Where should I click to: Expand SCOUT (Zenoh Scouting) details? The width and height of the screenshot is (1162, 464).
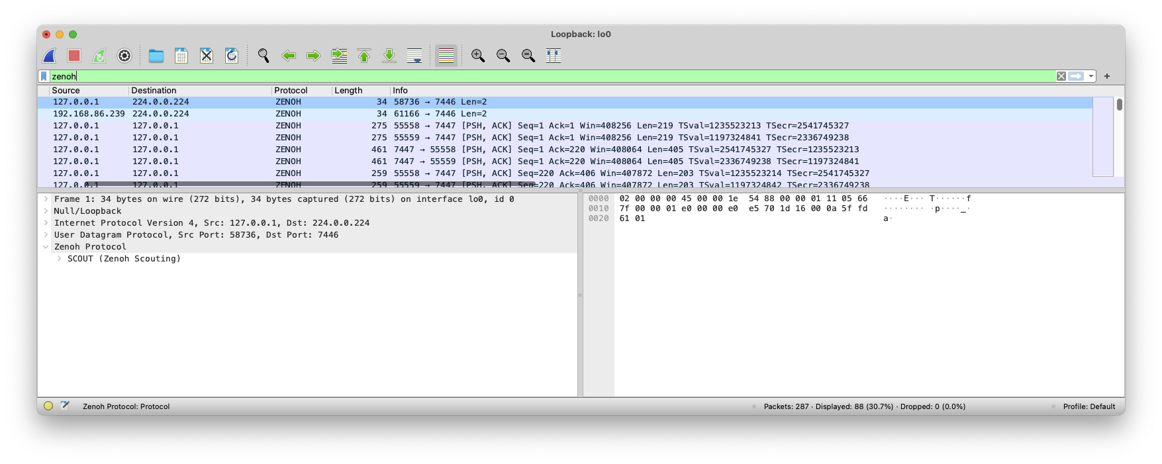coord(59,259)
